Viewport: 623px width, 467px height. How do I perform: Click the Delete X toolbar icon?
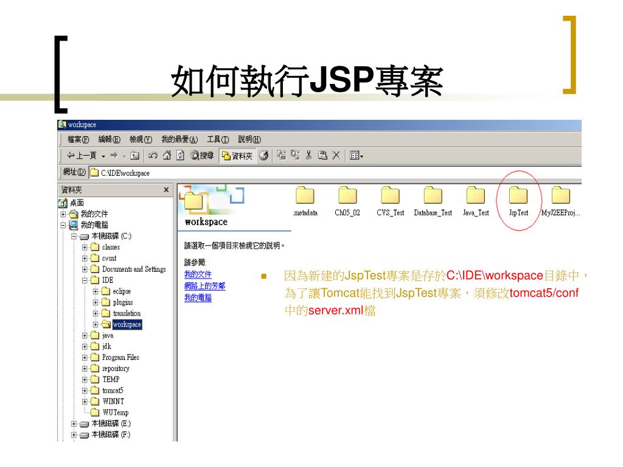pyautogui.click(x=336, y=155)
